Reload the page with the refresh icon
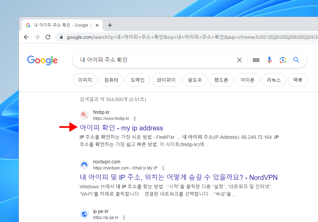The image size is (318, 222). coord(48,37)
